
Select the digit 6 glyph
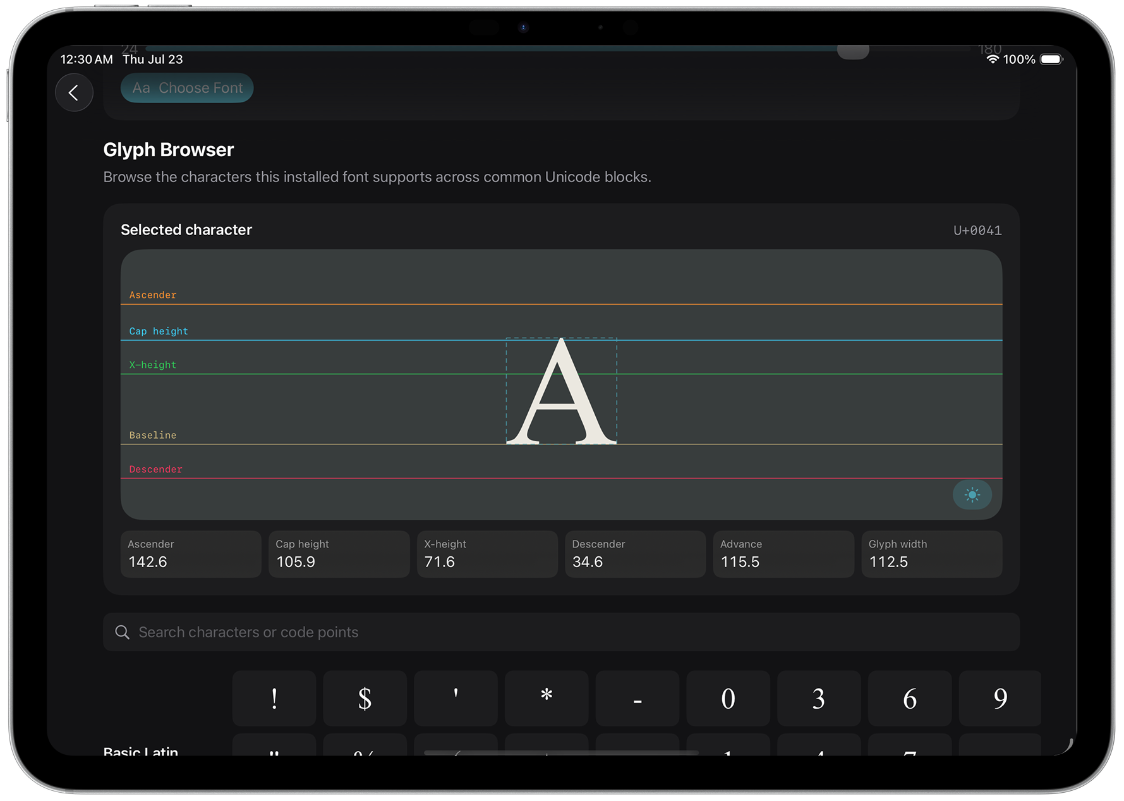tap(910, 699)
